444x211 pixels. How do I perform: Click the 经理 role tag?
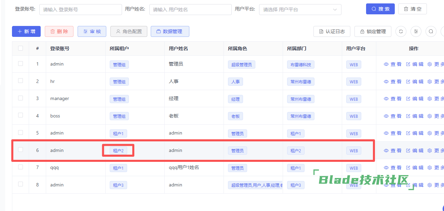[236, 99]
